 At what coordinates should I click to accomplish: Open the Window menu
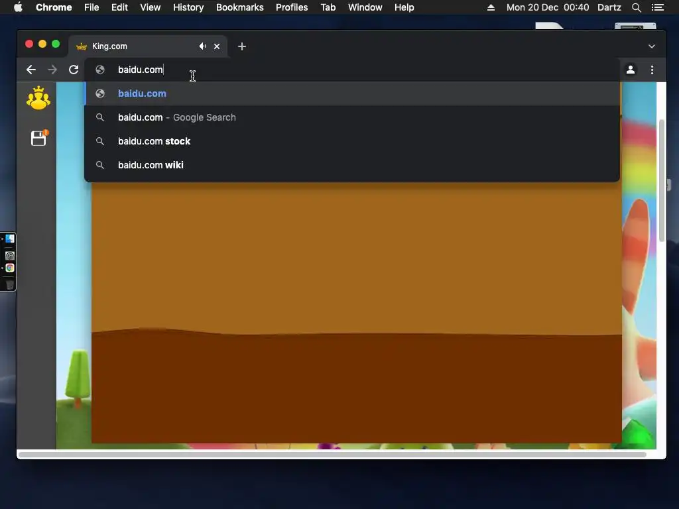(x=365, y=7)
